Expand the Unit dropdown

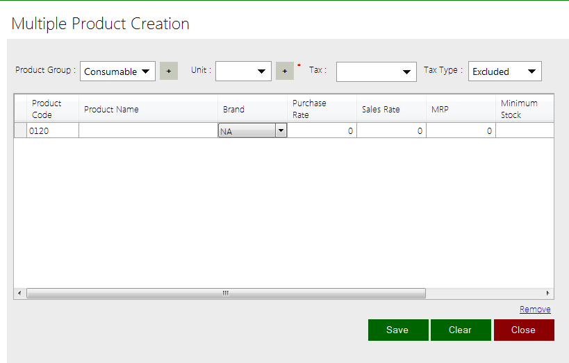[243, 71]
